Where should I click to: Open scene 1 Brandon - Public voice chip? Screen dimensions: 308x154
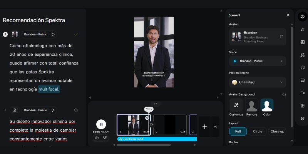[35, 34]
